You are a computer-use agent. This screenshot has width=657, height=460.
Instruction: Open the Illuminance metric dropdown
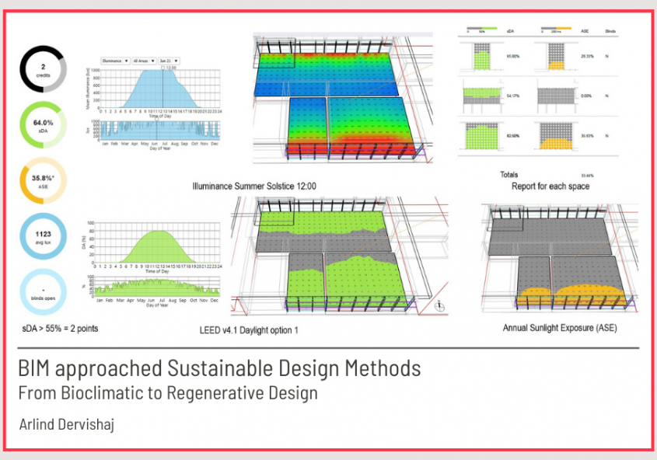(x=116, y=60)
